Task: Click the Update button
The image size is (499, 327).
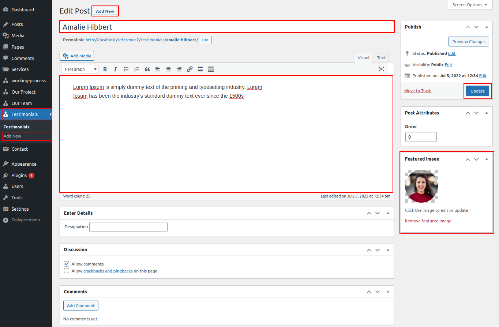Action: (x=477, y=91)
